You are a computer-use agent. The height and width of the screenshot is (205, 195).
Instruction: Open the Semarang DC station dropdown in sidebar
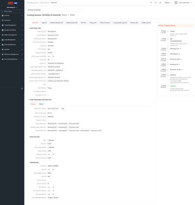point(12,7)
